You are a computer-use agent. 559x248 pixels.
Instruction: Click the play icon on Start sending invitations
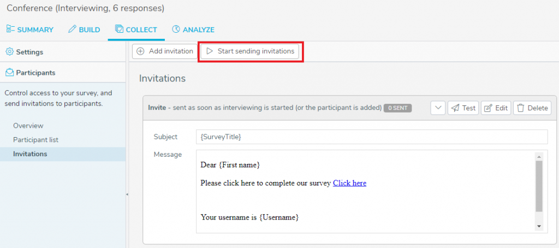coord(210,51)
